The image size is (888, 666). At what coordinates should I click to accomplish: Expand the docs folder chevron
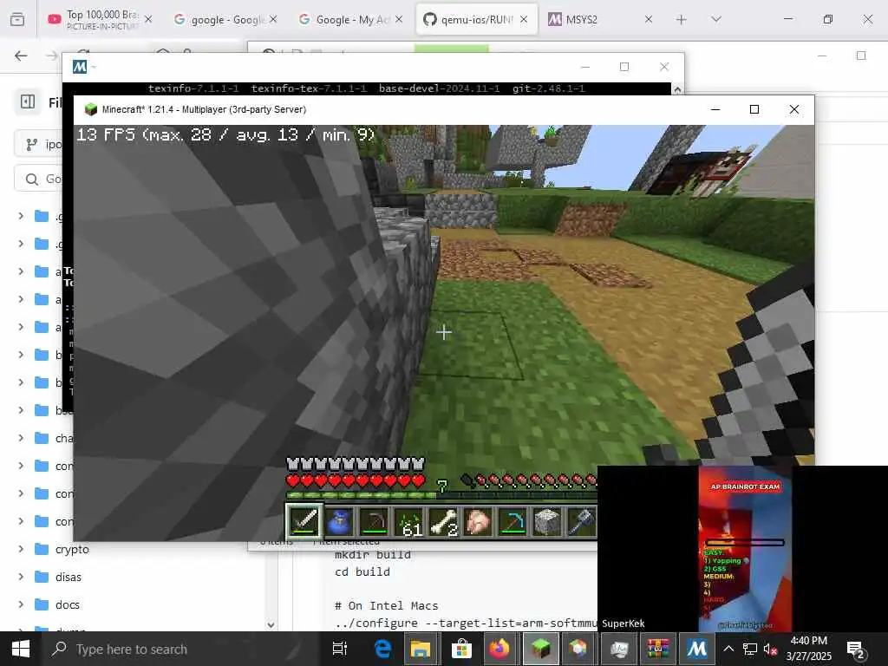coord(21,604)
